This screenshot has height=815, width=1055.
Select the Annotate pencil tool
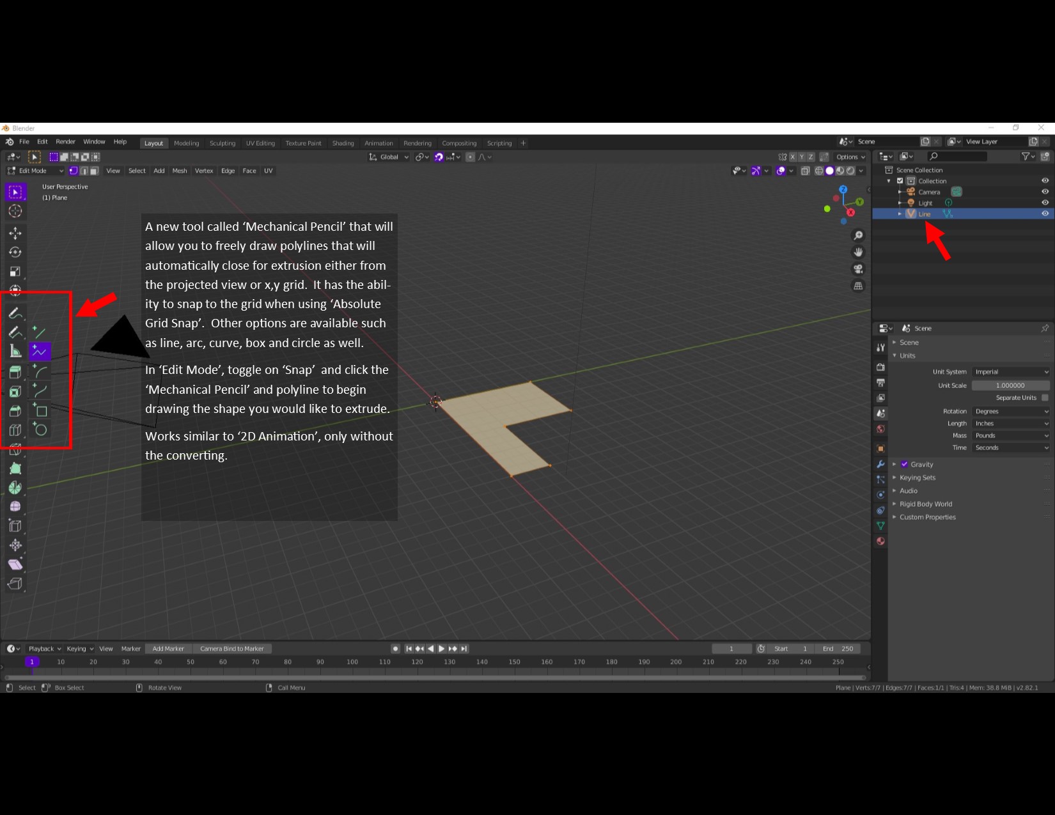[x=15, y=313]
